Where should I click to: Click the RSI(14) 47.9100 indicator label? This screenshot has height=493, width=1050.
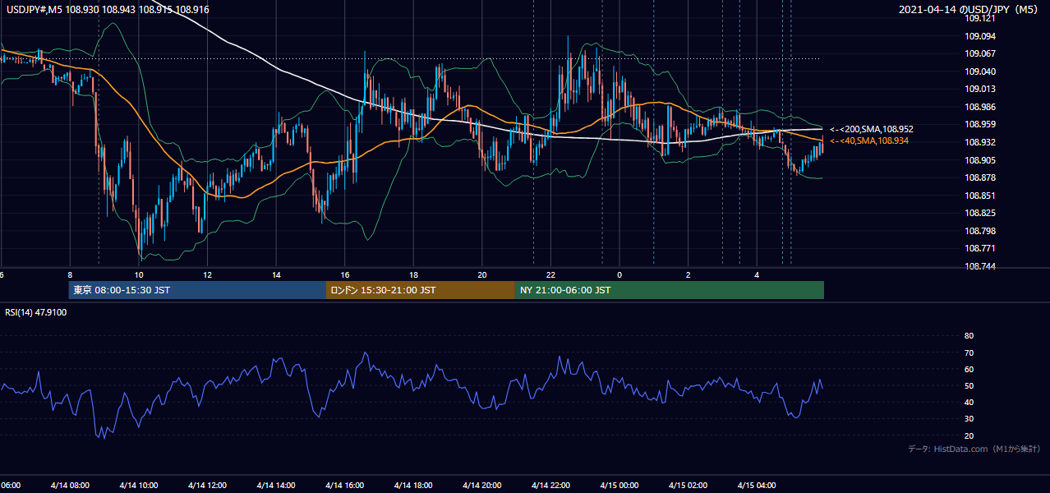(x=36, y=312)
